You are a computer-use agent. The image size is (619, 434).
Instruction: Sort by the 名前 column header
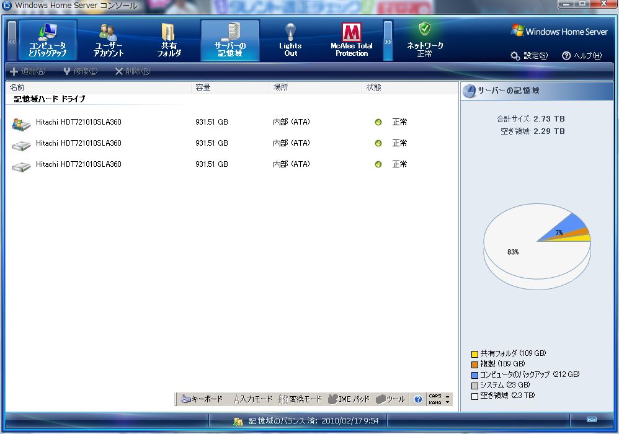(99, 87)
